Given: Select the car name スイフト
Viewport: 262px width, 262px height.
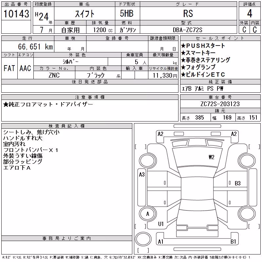Looking at the screenshot, I should [x=85, y=14].
